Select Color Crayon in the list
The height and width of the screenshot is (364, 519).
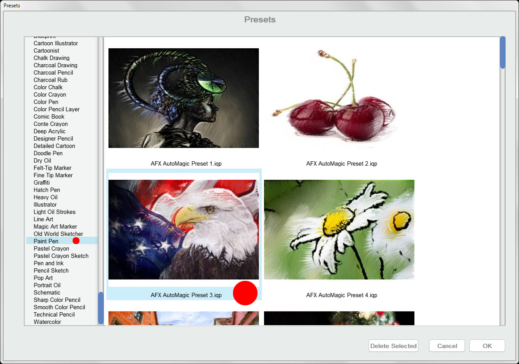[50, 94]
